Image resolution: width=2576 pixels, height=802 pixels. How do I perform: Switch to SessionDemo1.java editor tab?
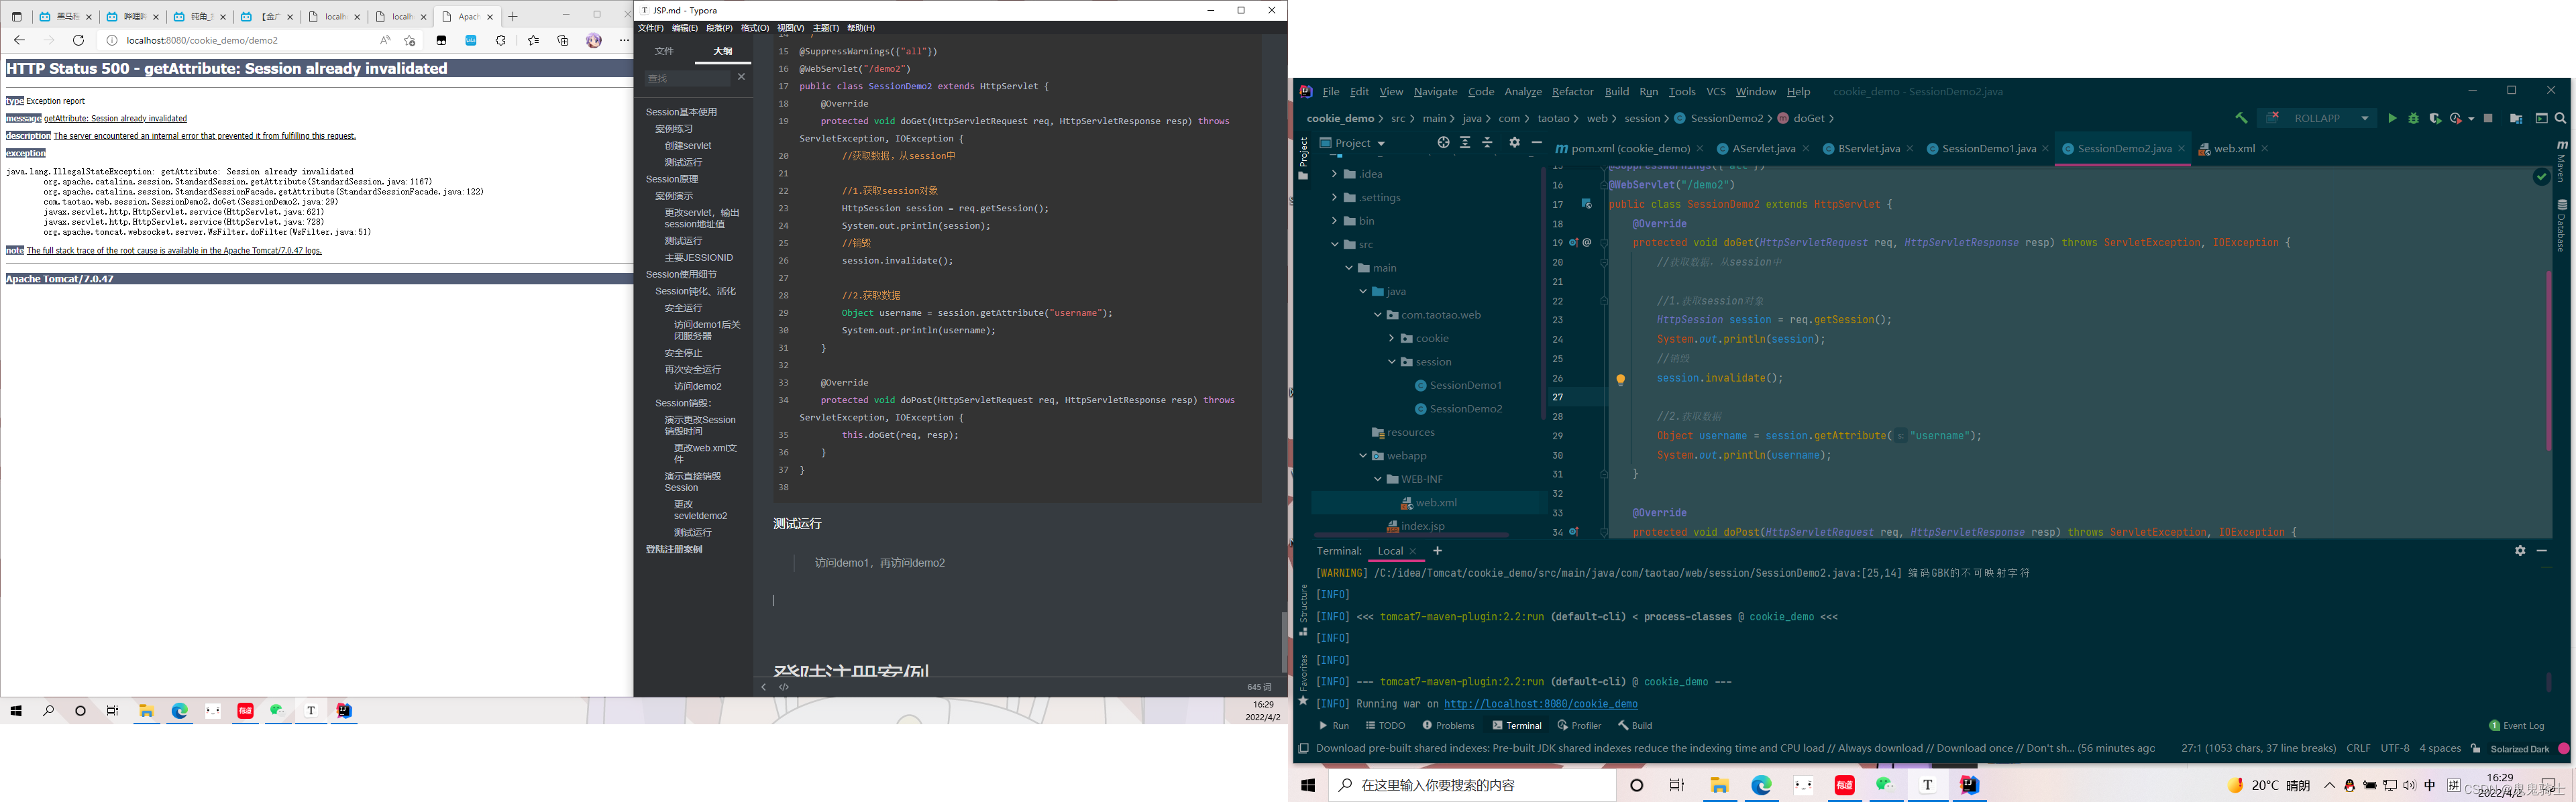click(1988, 148)
